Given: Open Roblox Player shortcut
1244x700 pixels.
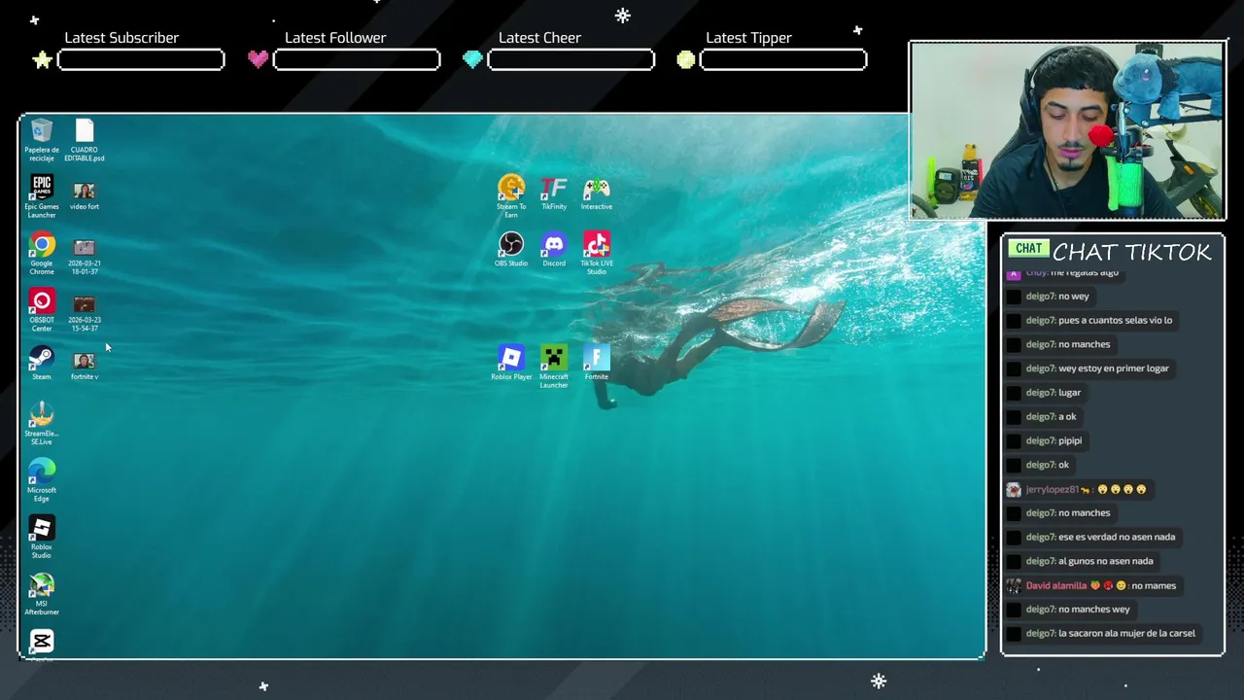Looking at the screenshot, I should pos(511,363).
